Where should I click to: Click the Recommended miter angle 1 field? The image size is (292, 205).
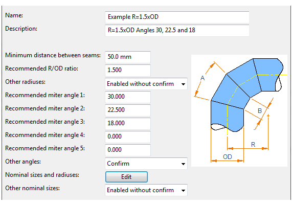[128, 97]
